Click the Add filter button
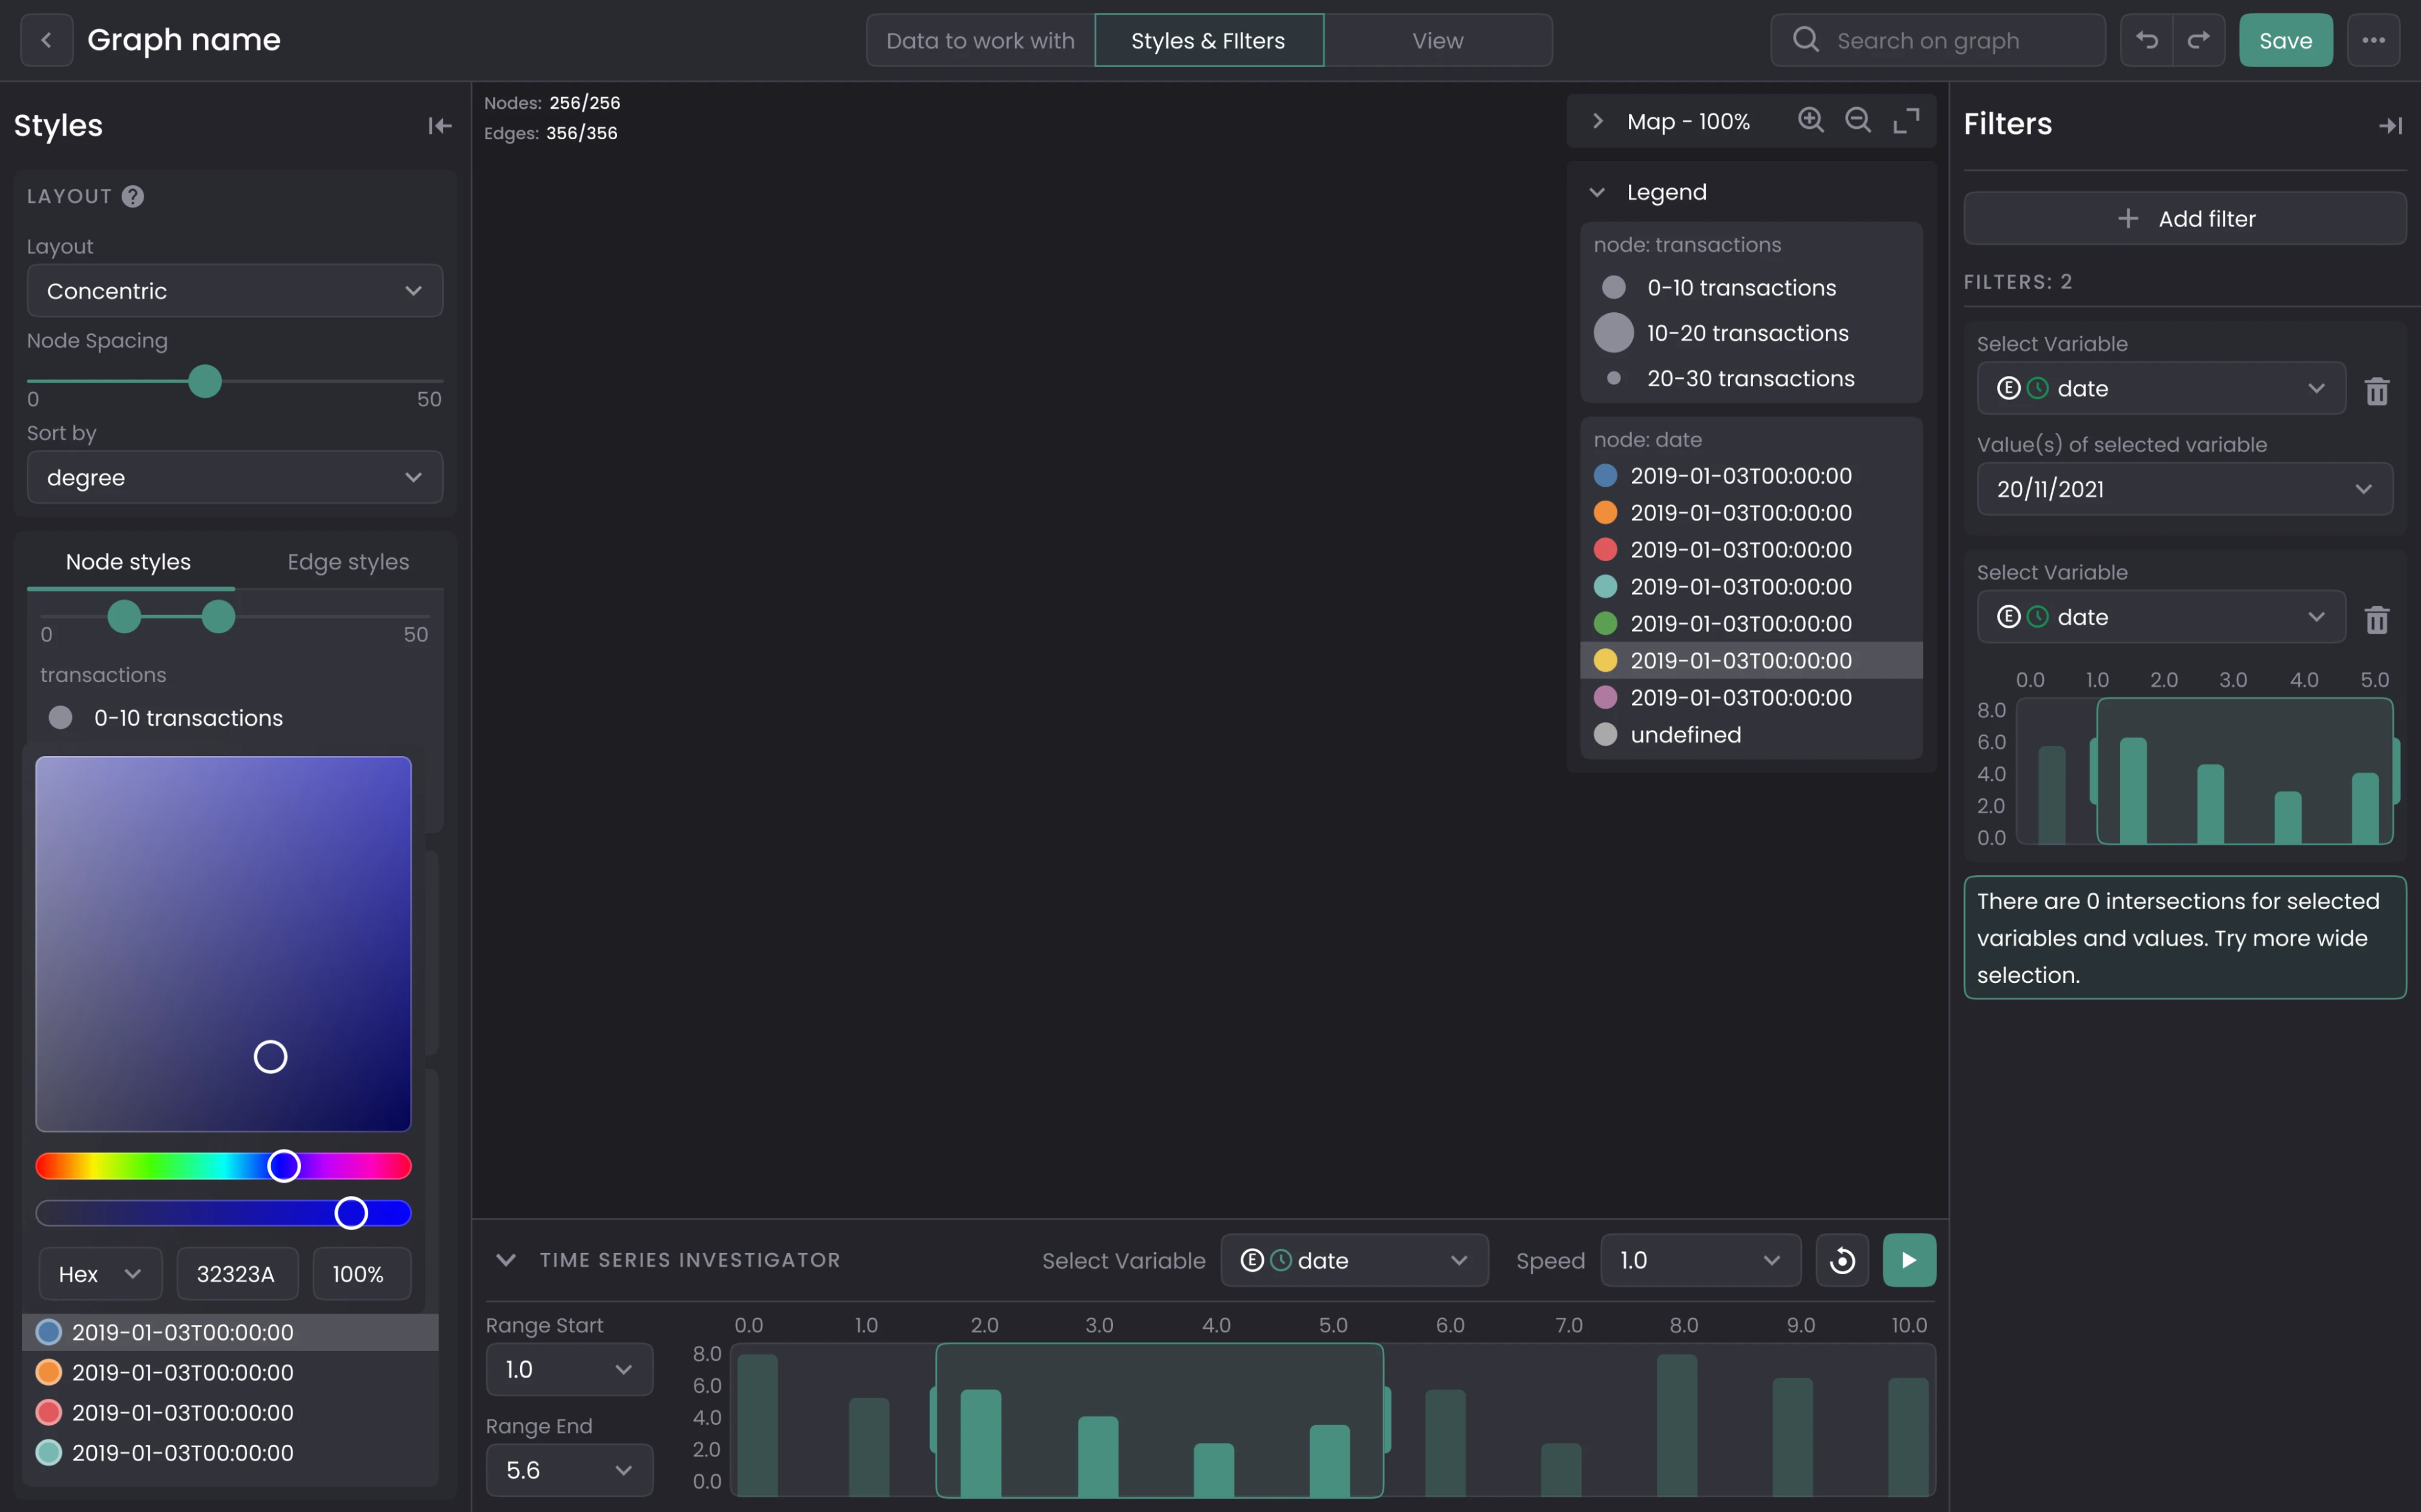This screenshot has height=1512, width=2421. point(2185,218)
